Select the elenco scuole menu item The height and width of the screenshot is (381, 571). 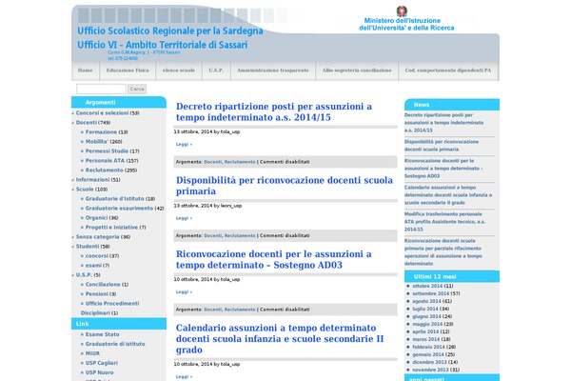point(179,70)
